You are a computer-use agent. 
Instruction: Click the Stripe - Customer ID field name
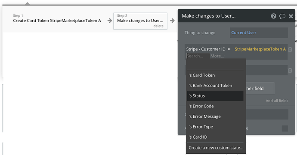tap(206, 49)
